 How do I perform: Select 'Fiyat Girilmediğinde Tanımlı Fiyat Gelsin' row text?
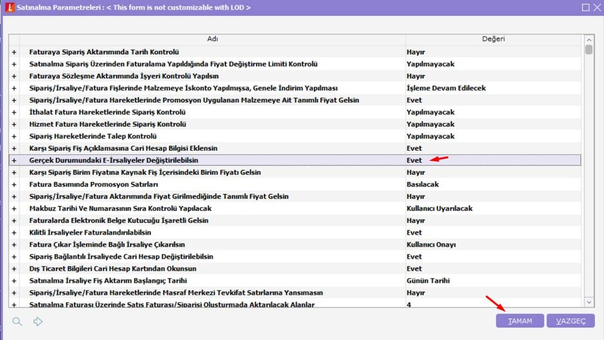click(159, 197)
